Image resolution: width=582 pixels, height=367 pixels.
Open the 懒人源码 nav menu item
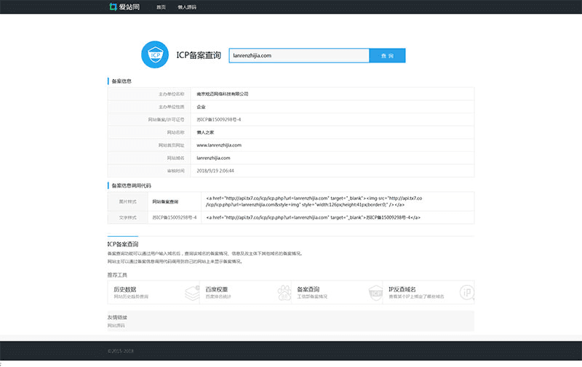187,7
